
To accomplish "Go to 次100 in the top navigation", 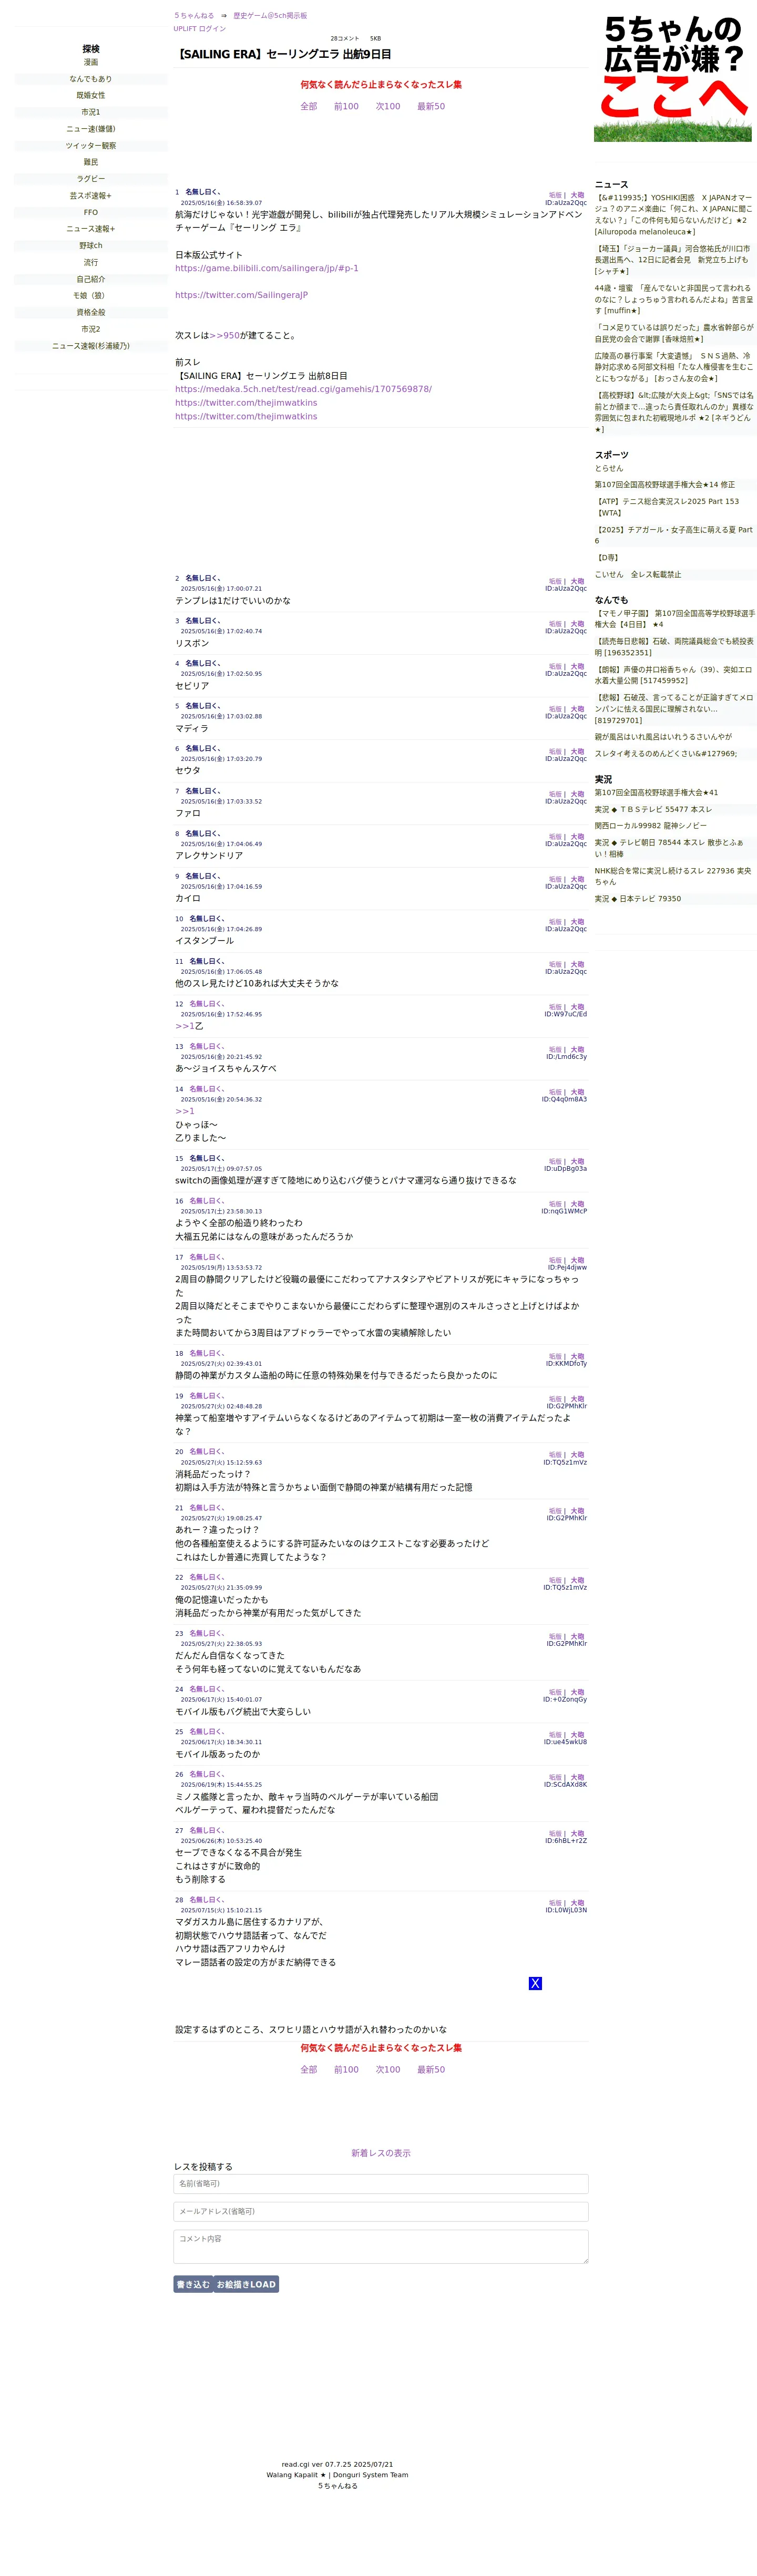I will (388, 106).
